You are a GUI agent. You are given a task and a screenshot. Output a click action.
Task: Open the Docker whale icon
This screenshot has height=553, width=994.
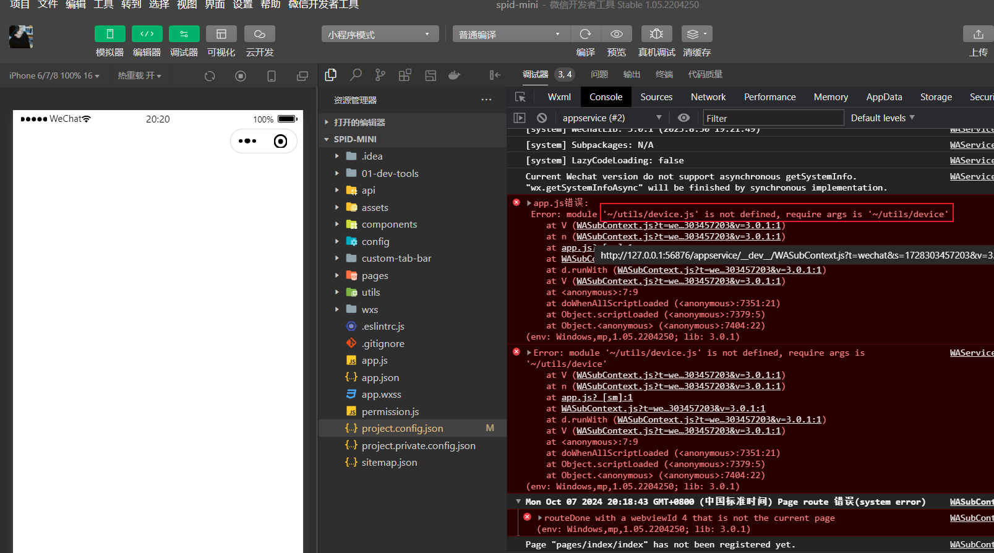pos(455,75)
